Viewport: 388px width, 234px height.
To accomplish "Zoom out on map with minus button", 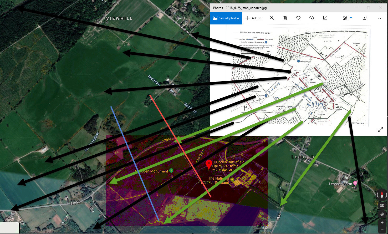I will (382, 230).
